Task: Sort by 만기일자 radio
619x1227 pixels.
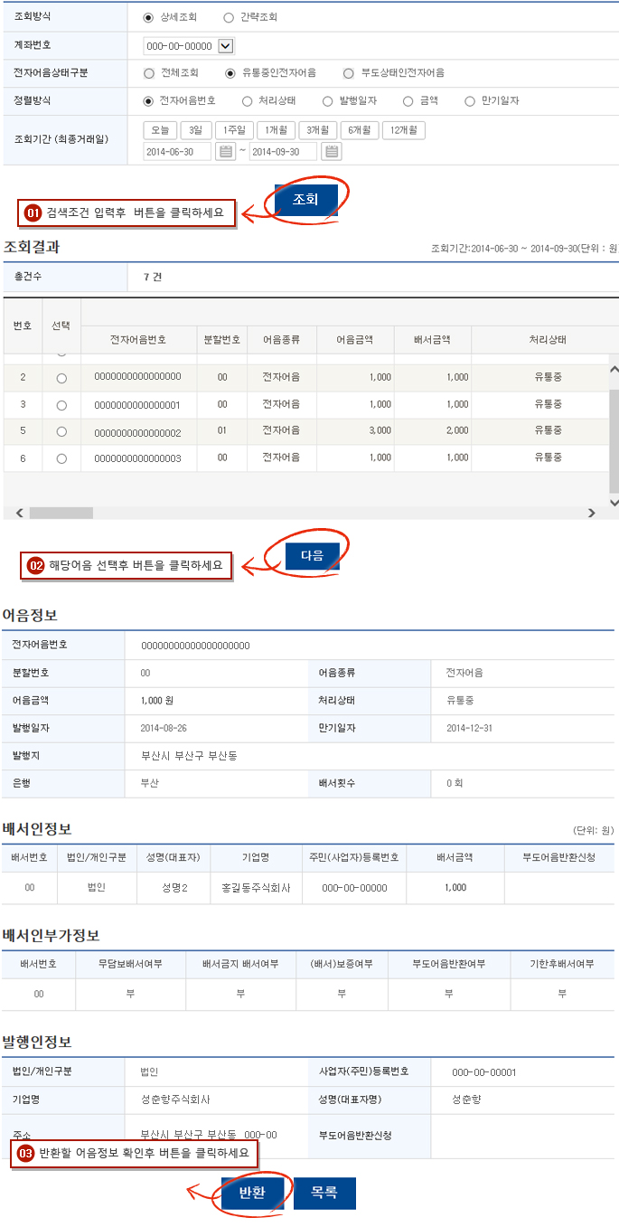Action: click(470, 101)
